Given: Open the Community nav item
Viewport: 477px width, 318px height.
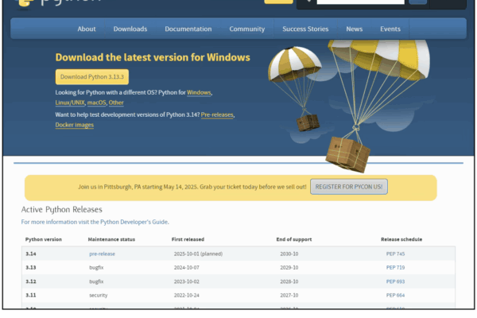Looking at the screenshot, I should [246, 29].
